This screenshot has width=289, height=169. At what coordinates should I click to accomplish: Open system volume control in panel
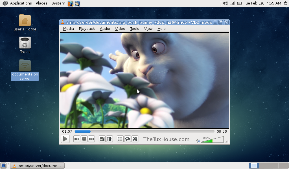tap(225, 3)
